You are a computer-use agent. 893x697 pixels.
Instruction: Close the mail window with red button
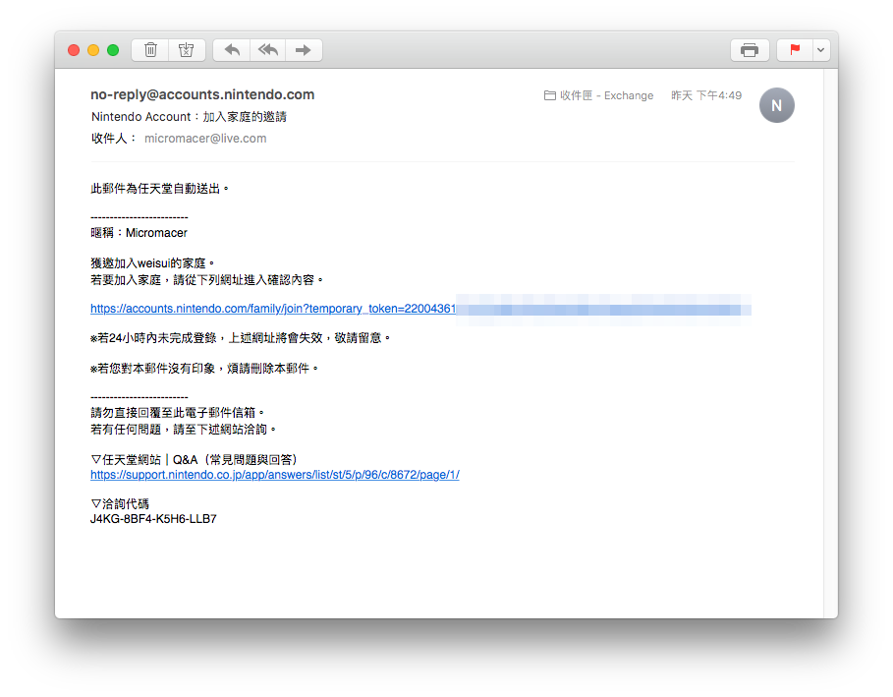click(x=74, y=50)
